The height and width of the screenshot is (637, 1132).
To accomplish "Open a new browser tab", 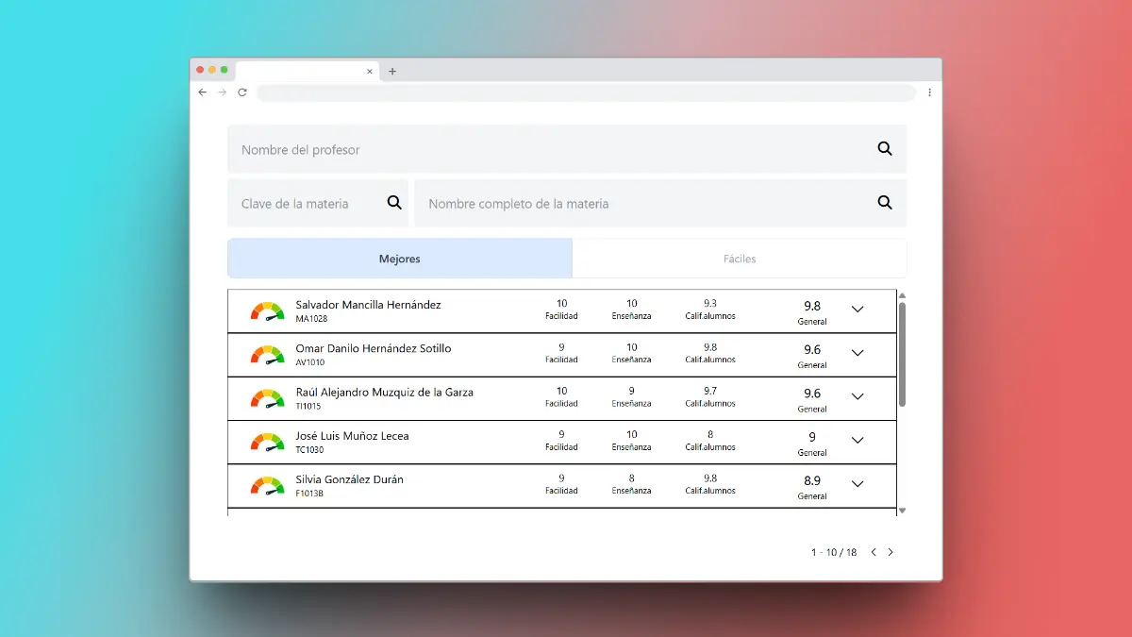I will [x=392, y=71].
